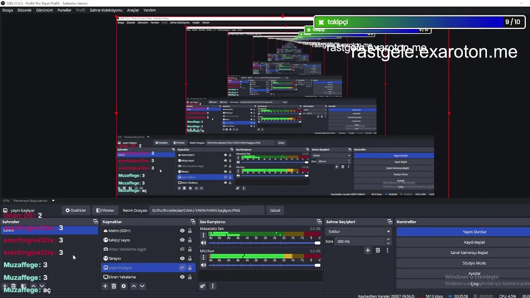This screenshot has height=298, width=530.
Task: Mute Masaüstü Ses speaker icon
Action: (203, 243)
